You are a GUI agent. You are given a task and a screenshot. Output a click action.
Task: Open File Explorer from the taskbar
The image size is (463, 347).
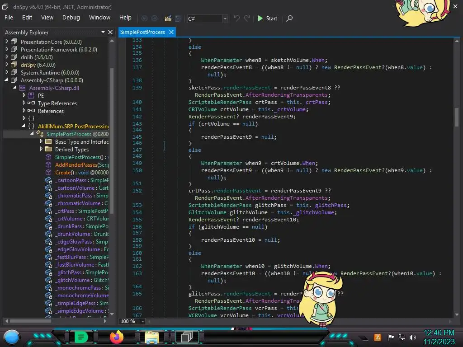click(152, 337)
